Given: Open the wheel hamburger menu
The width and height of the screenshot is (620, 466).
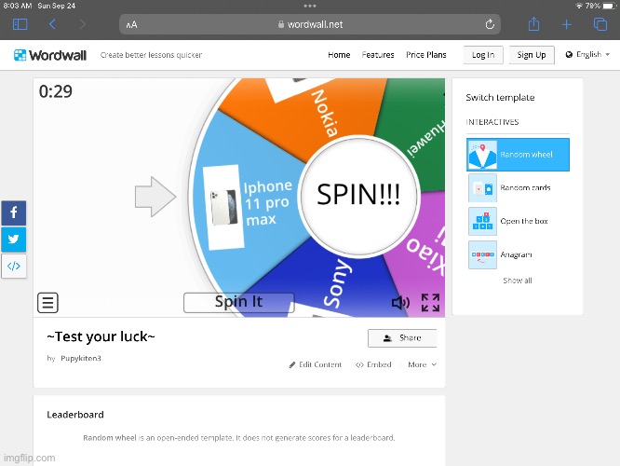Looking at the screenshot, I should 48,303.
